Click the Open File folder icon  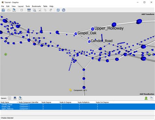[3, 10]
